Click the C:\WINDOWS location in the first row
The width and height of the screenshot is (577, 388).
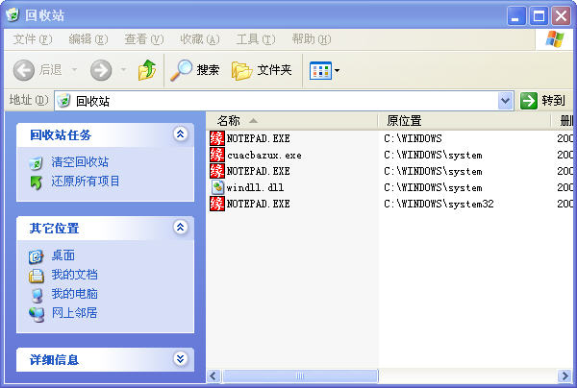point(413,138)
